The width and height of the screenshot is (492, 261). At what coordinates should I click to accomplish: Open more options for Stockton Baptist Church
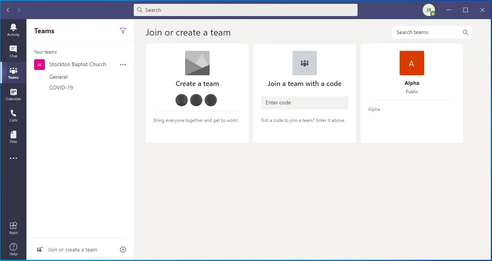123,65
